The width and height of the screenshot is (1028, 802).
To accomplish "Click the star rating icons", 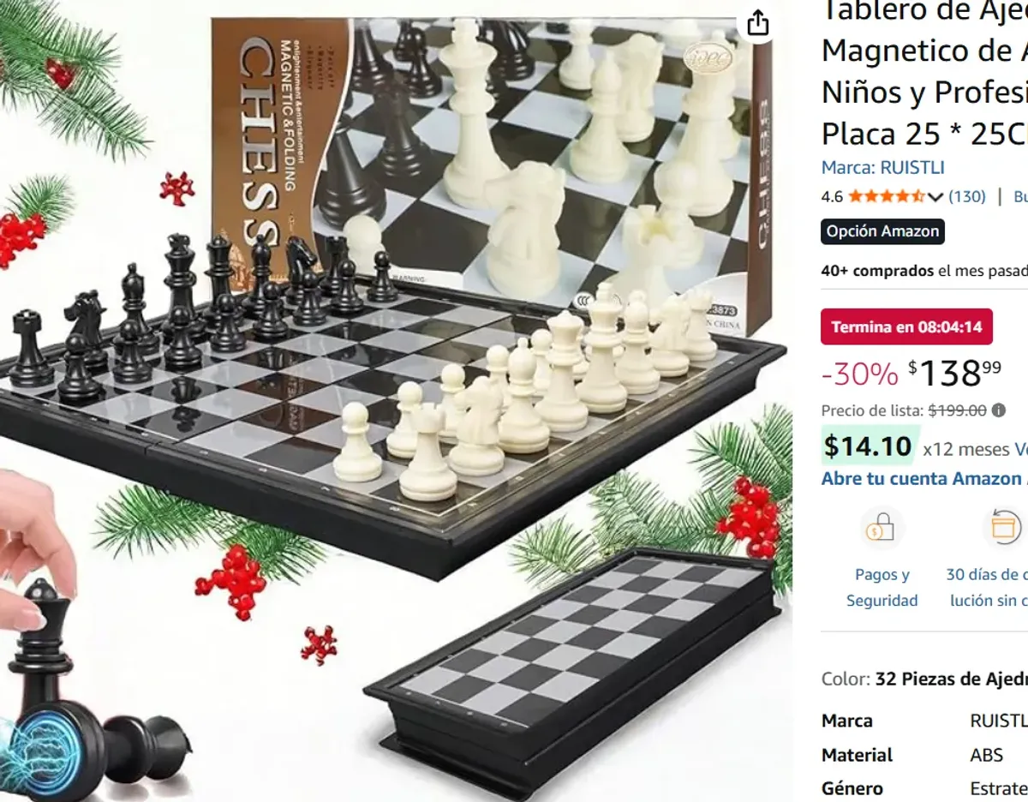I will pyautogui.click(x=887, y=196).
